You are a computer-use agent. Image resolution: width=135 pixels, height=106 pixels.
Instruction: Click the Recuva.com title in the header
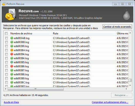tap(29, 11)
